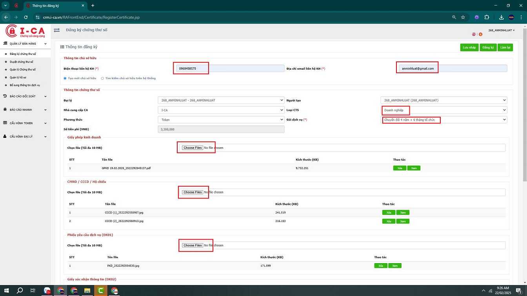
Task: Select "Tạo mới chủ sở hữu" radio button
Action: pos(65,78)
